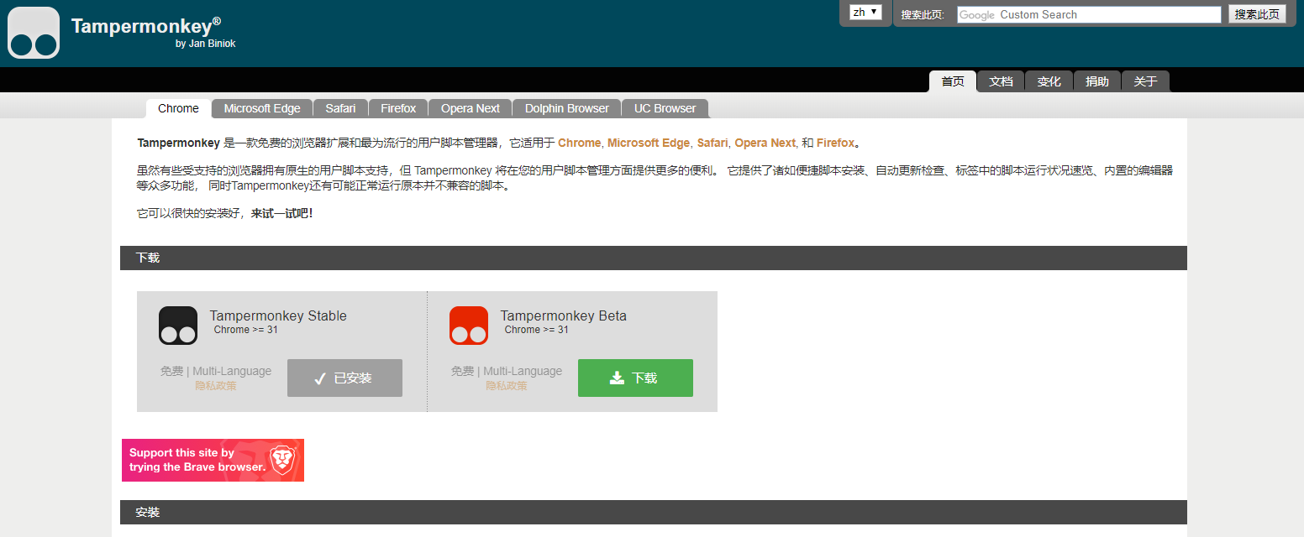Open the Dolphin Browser tab
Screen dimensions: 1304x537
(x=567, y=108)
